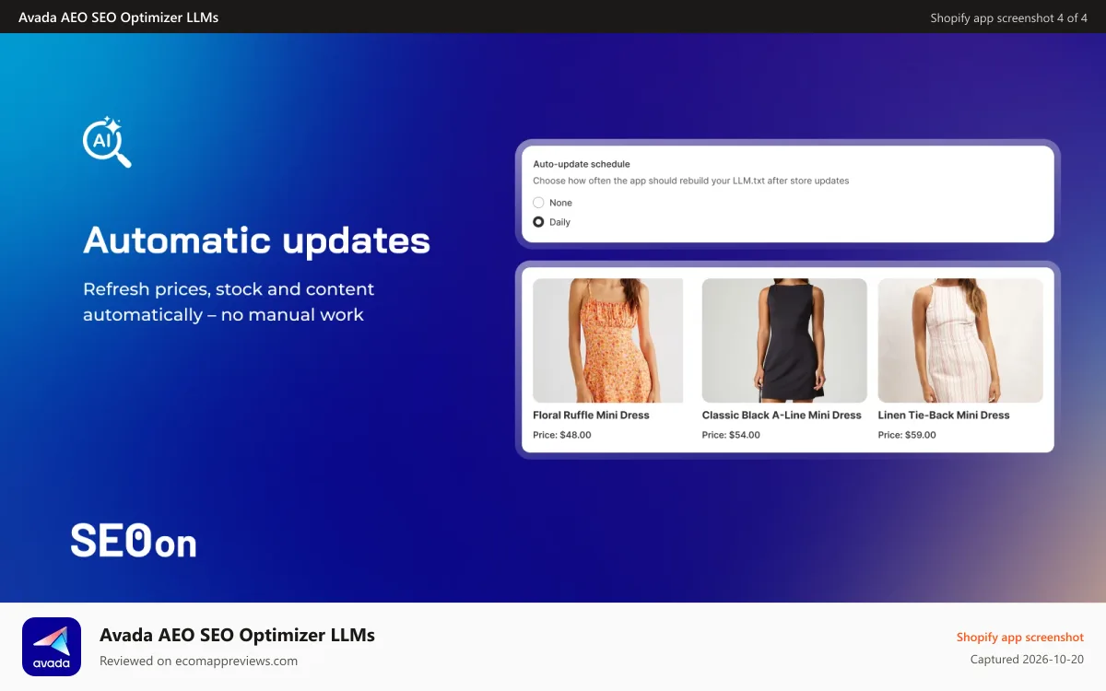The height and width of the screenshot is (691, 1106).
Task: Select the Daily auto-update option
Action: coord(538,222)
